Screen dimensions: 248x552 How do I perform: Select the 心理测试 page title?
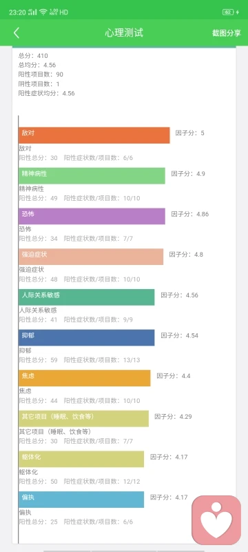(x=124, y=33)
